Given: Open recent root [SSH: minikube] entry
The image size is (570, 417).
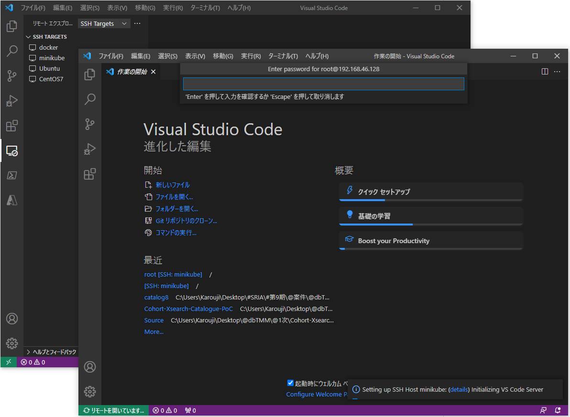Looking at the screenshot, I should pos(173,275).
